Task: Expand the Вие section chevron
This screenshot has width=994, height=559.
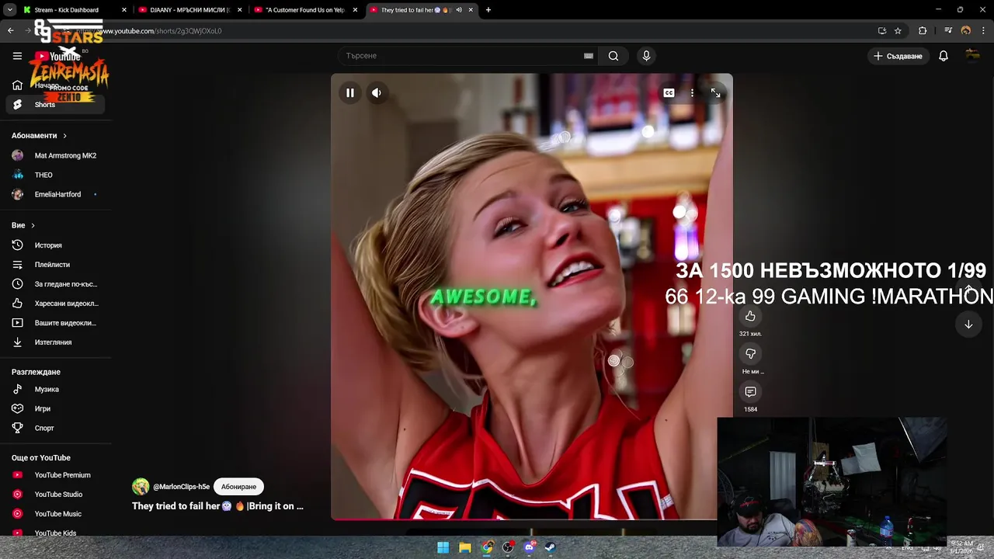Action: click(33, 226)
